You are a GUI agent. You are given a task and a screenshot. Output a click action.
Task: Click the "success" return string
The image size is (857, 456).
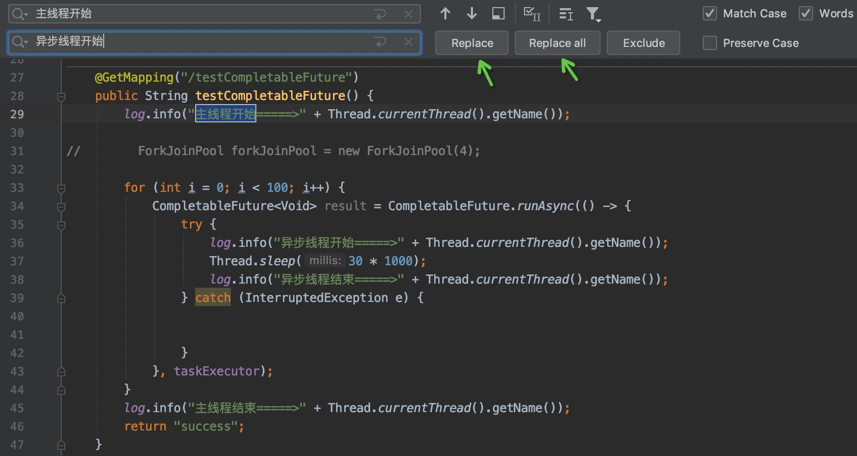[205, 426]
